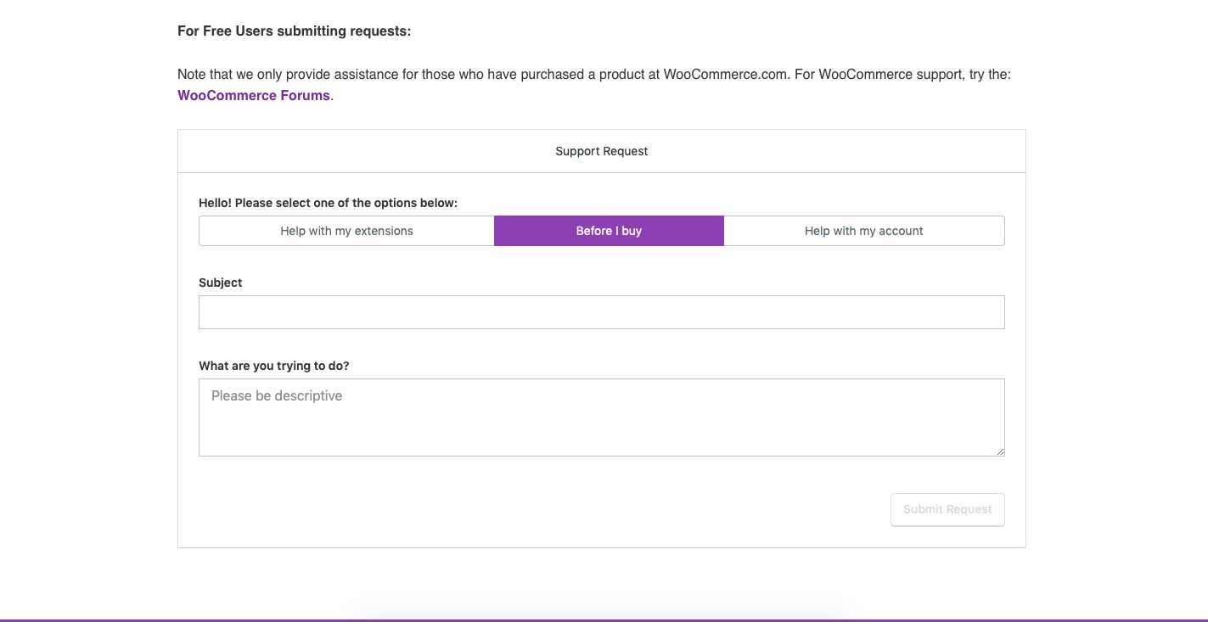Click the 'What are you trying to do?' label
The image size is (1208, 622).
click(273, 366)
